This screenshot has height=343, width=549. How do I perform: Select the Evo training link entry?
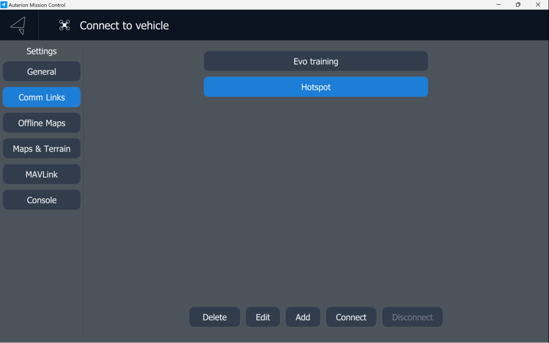tap(316, 62)
